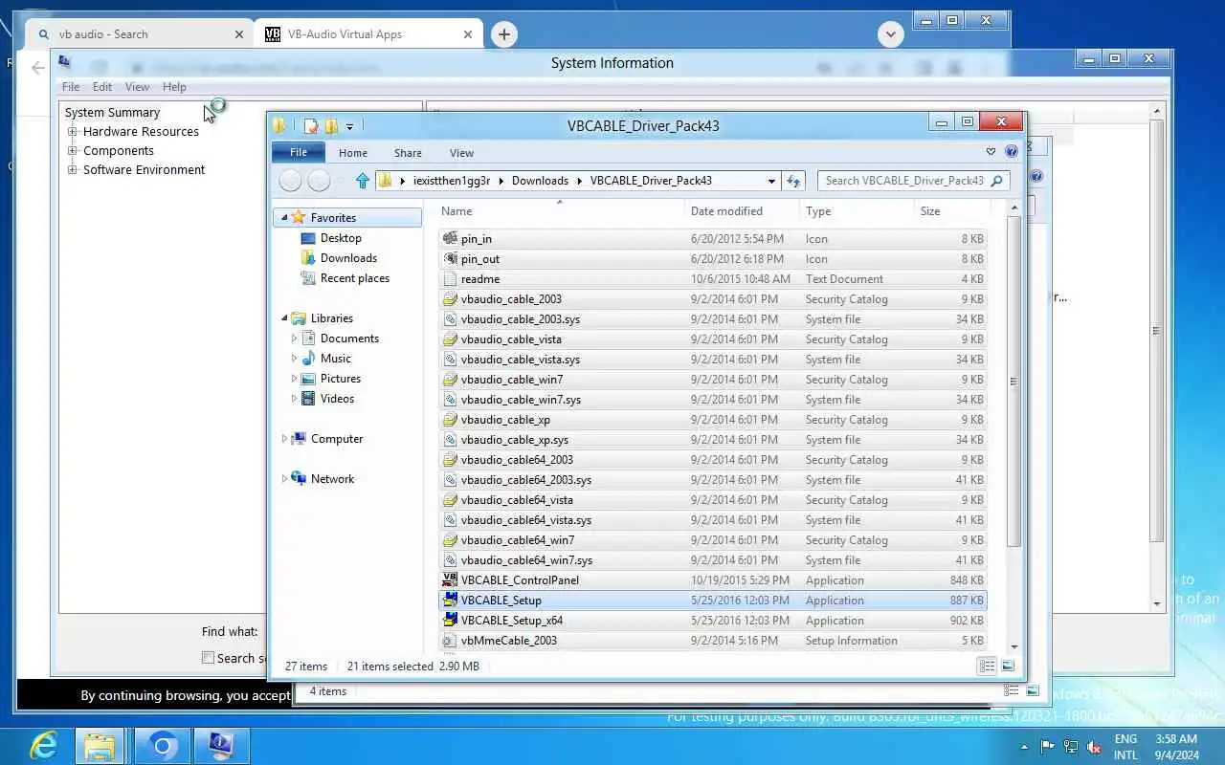Click the Up arrow in Explorer navigation
This screenshot has height=765, width=1225.
point(363,181)
